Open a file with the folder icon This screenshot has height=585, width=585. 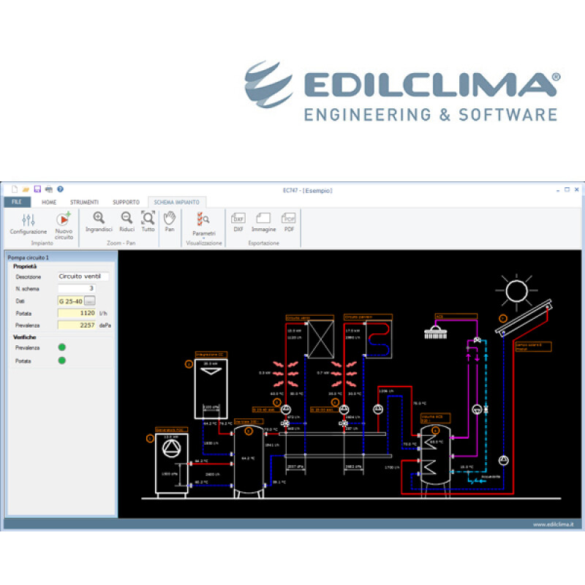click(26, 189)
